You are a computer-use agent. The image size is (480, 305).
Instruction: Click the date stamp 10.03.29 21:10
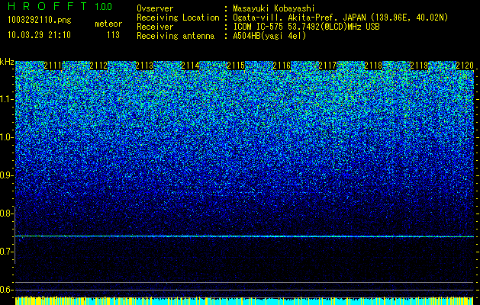(39, 35)
